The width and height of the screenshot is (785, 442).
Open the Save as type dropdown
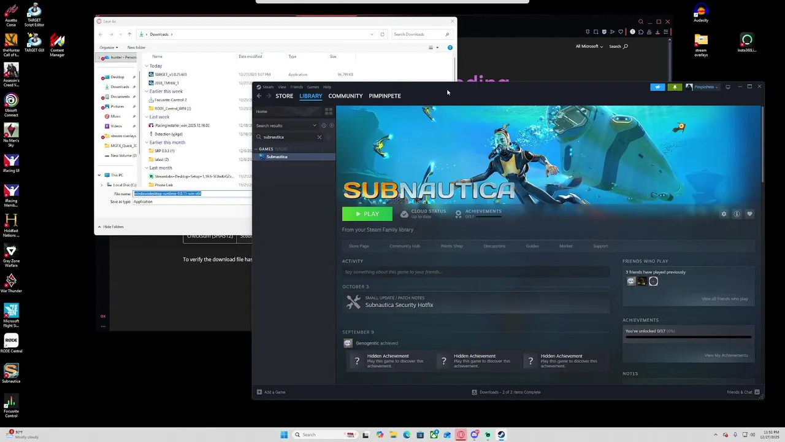pos(193,201)
